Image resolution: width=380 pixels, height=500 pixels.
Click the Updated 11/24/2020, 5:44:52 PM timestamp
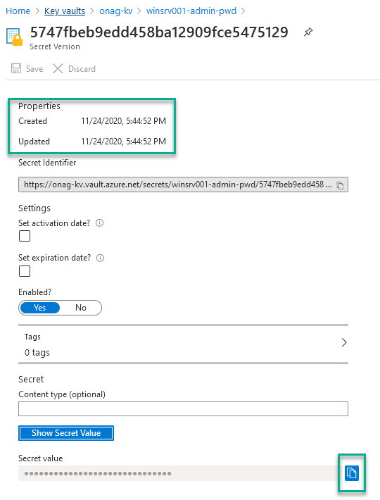tap(124, 142)
